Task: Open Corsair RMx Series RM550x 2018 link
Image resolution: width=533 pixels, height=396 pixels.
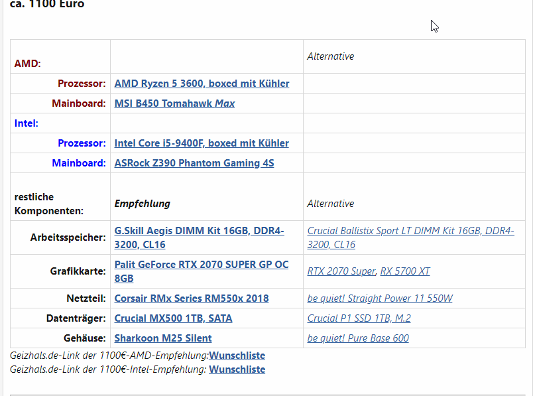Action: (x=192, y=298)
